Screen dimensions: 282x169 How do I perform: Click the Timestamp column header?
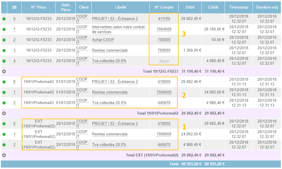click(x=239, y=7)
